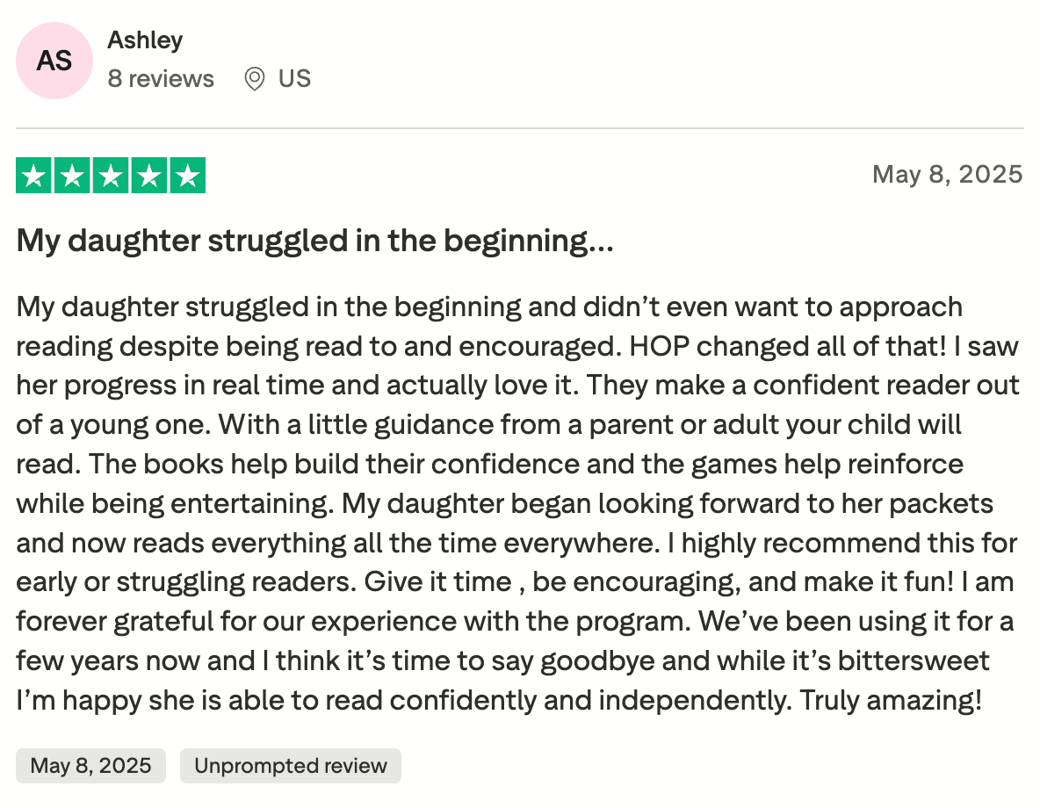View Ashley's 8 reviews count
This screenshot has width=1040, height=808.
click(x=161, y=79)
